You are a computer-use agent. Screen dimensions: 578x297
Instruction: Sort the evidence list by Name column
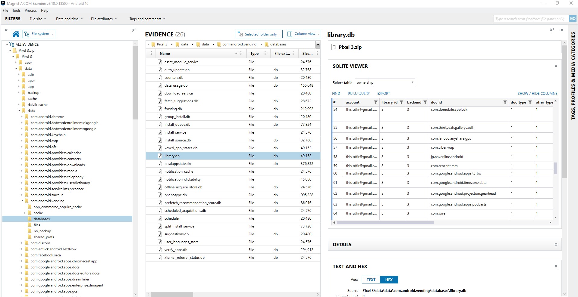pyautogui.click(x=165, y=54)
